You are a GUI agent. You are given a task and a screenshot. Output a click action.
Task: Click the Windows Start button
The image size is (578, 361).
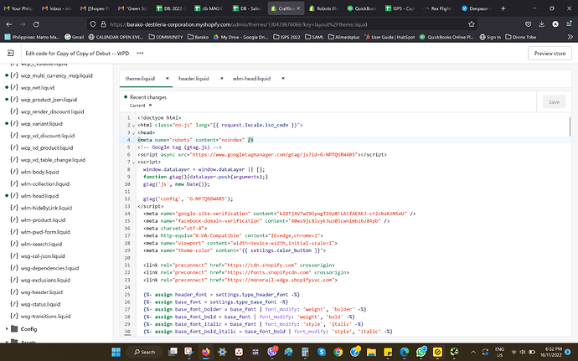(x=115, y=352)
